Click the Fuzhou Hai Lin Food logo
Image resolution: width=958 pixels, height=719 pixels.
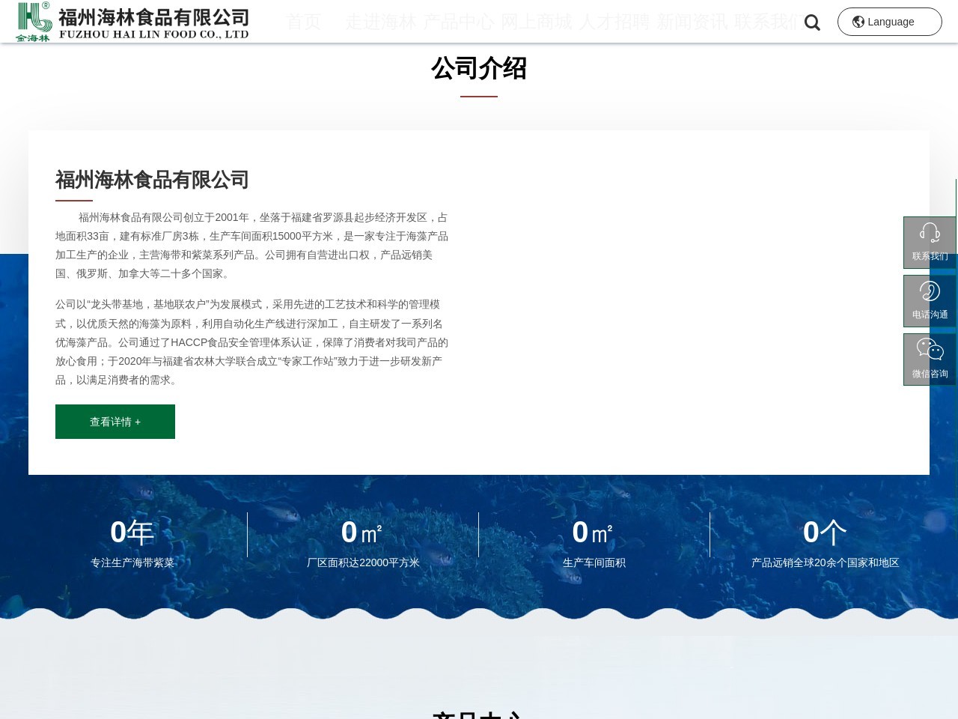pyautogui.click(x=132, y=22)
